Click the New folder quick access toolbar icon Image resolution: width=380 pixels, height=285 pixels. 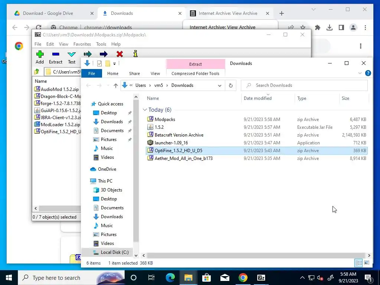[x=108, y=63]
